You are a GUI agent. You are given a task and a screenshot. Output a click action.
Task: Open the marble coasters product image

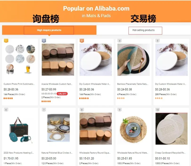pyautogui.click(x=20, y=60)
